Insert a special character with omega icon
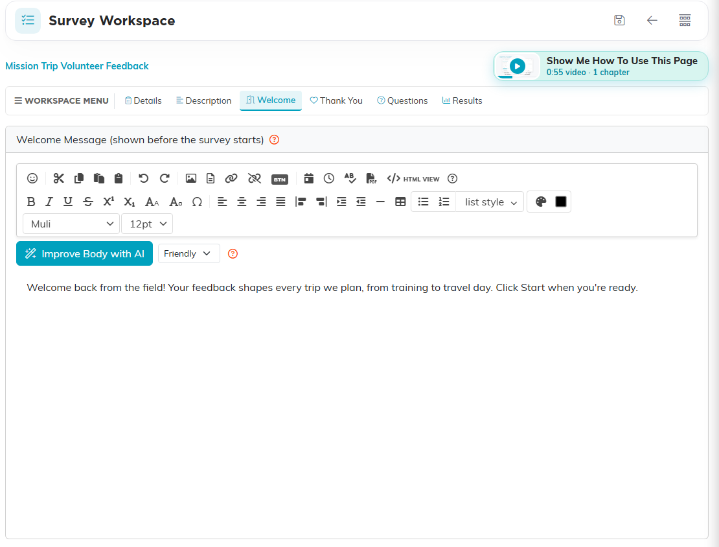 tap(197, 202)
